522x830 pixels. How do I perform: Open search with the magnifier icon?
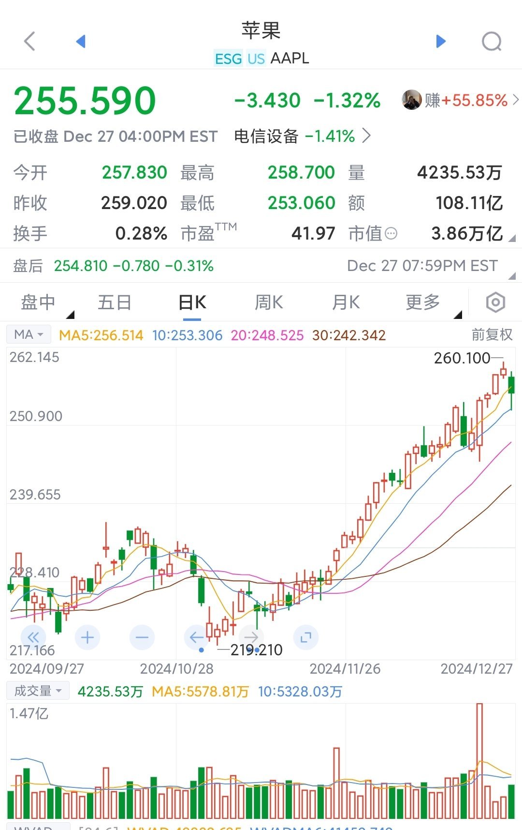coord(492,42)
